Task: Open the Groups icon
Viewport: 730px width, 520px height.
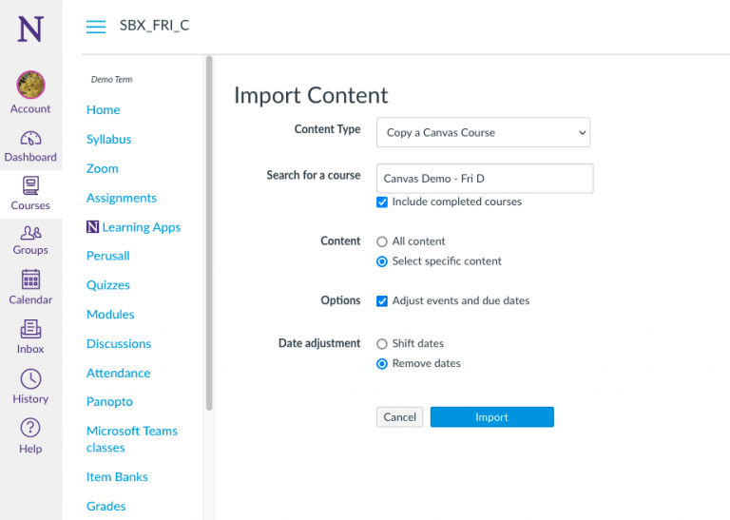Action: pyautogui.click(x=30, y=232)
